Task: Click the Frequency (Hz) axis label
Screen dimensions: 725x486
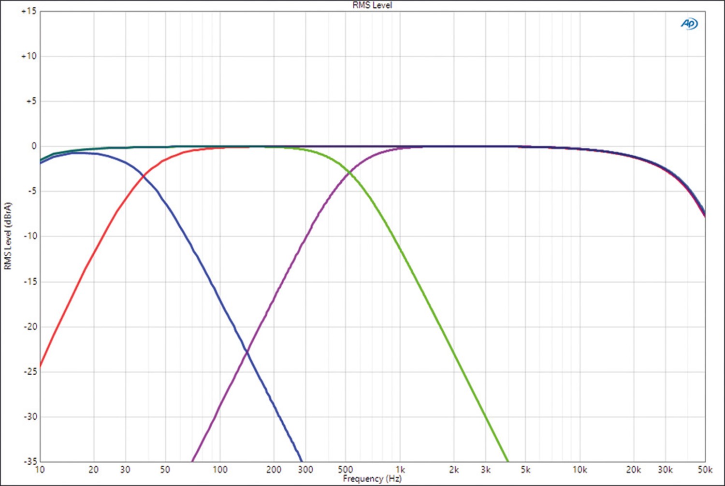Action: pyautogui.click(x=372, y=479)
